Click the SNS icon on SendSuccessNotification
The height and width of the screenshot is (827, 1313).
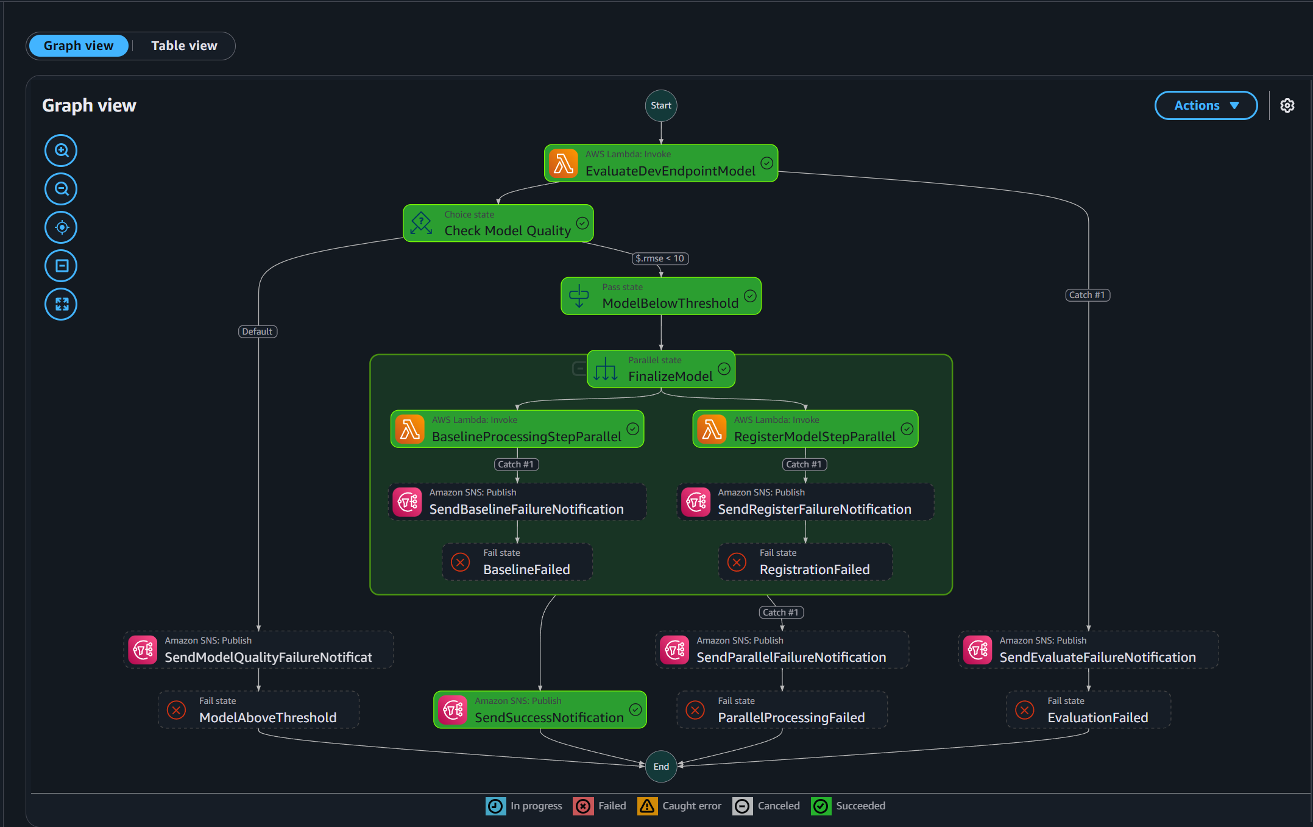pos(453,710)
